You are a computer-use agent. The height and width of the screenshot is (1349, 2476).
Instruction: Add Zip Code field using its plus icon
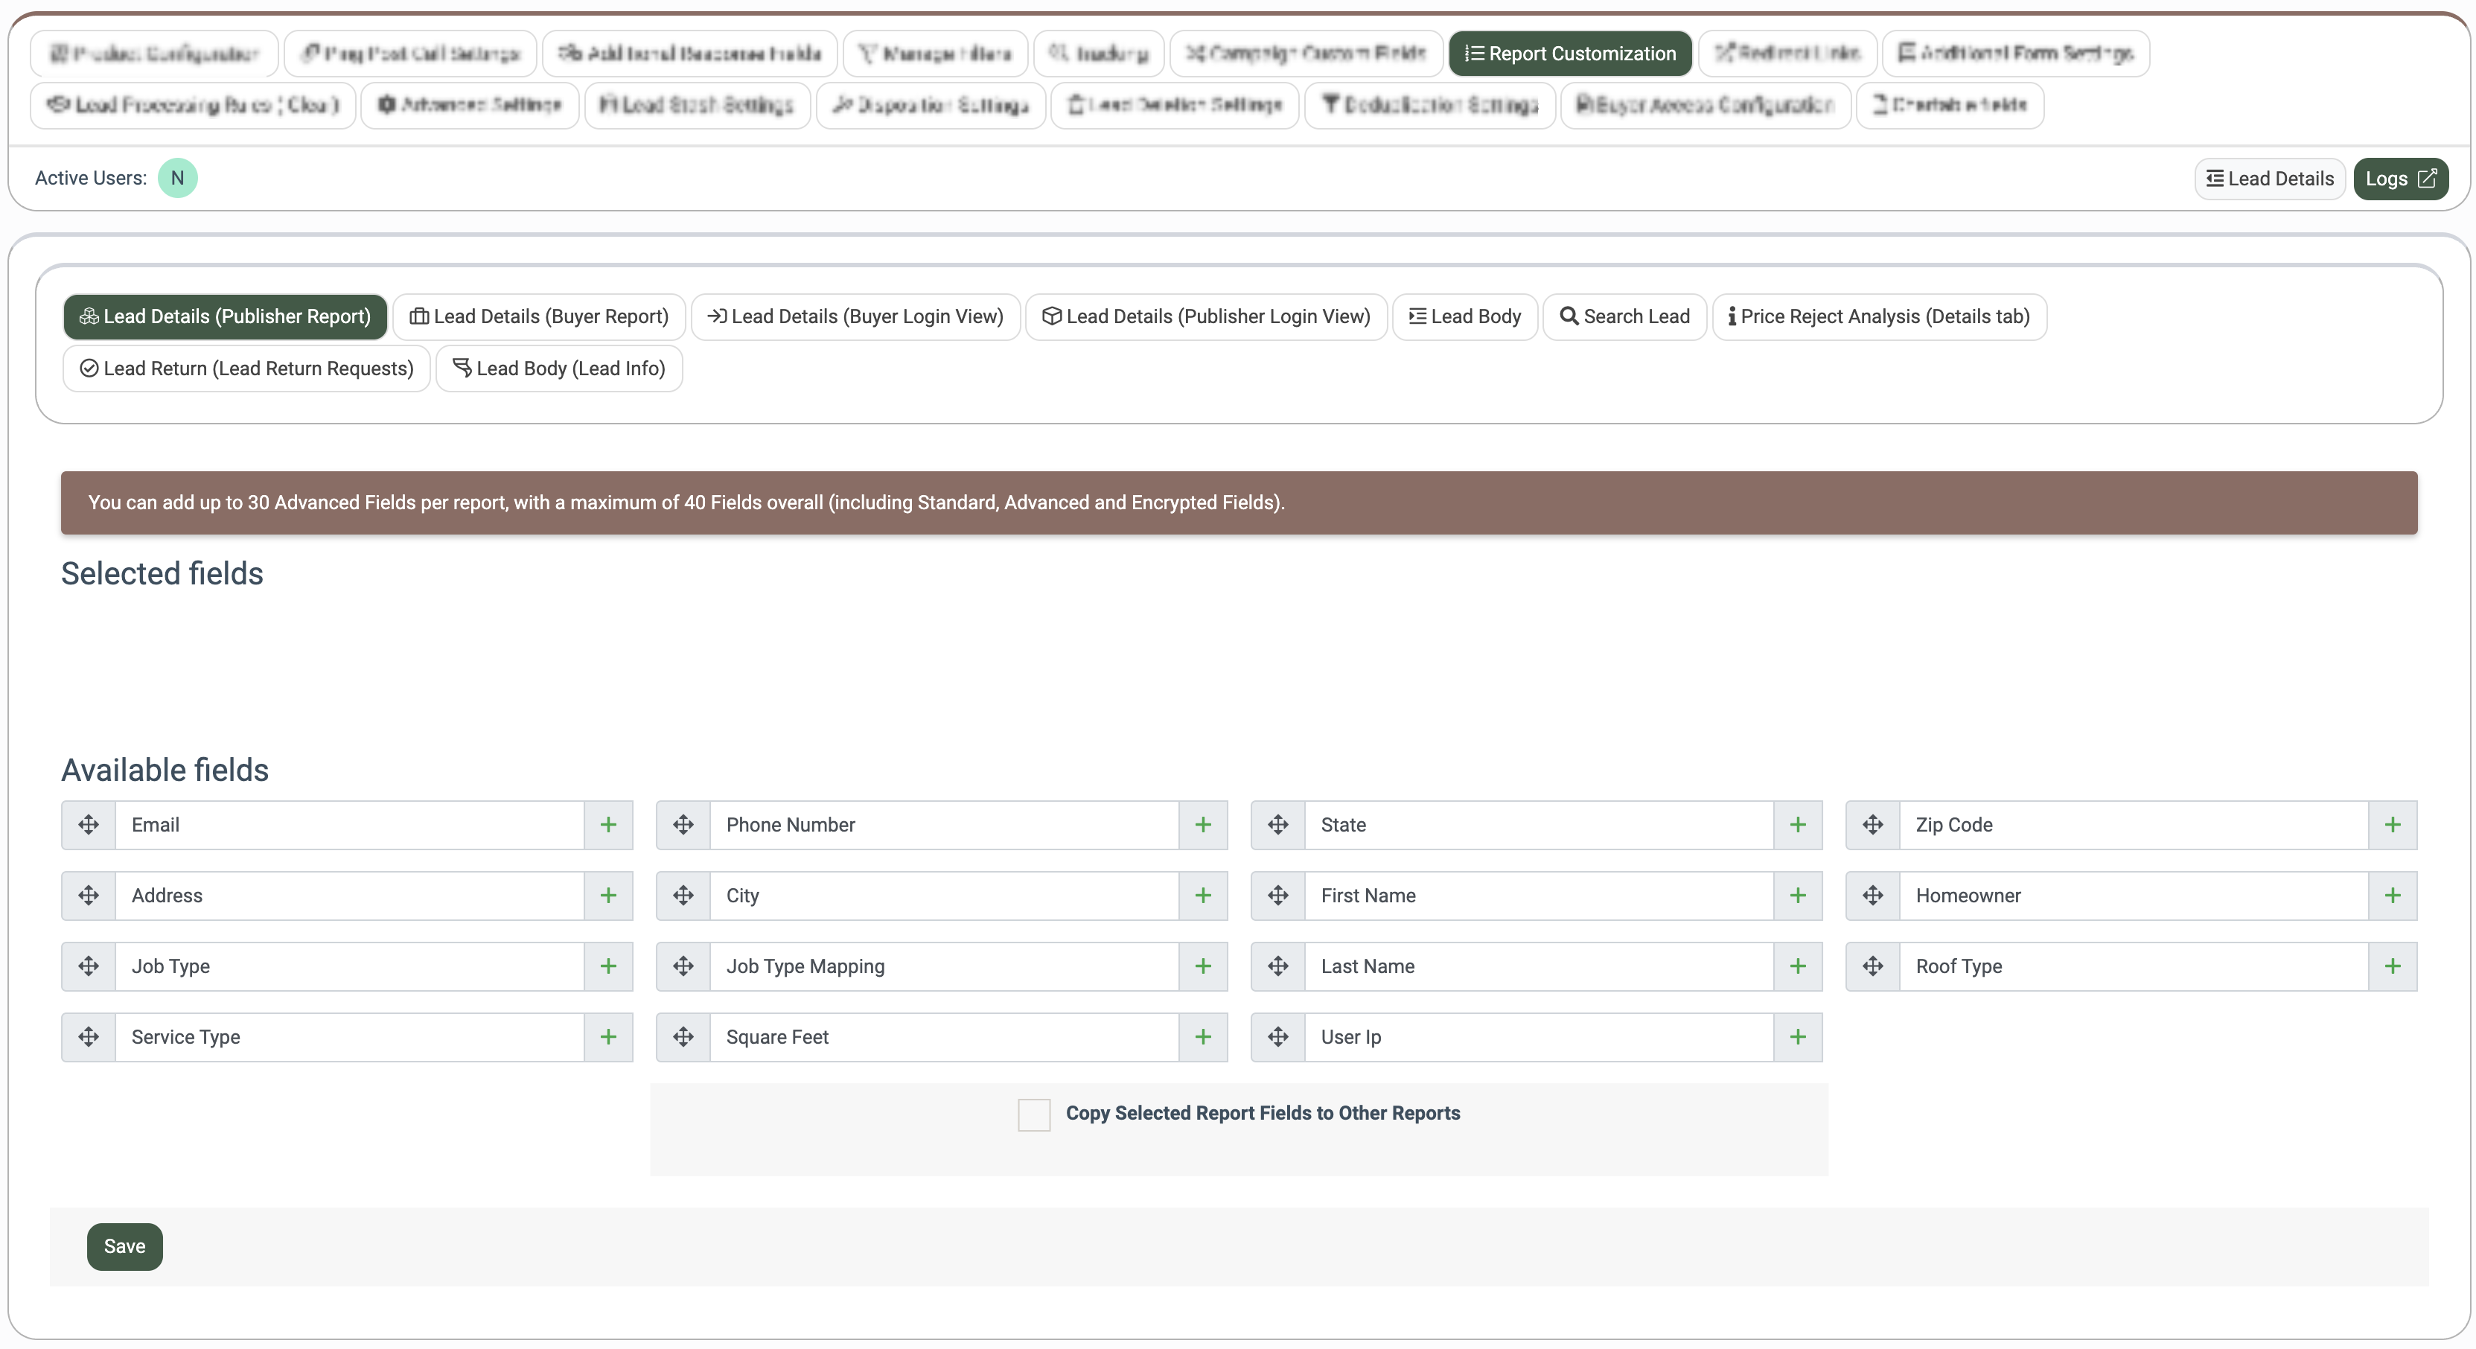coord(2393,825)
